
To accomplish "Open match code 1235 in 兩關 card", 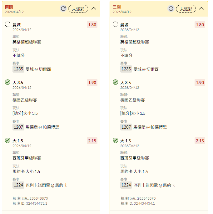I will 18,69.
